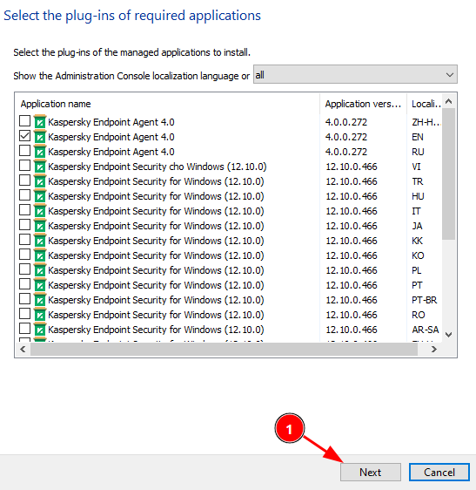This screenshot has width=476, height=490.
Task: Check the Endpoint Security cho Windows VI checkbox
Action: pos(24,166)
